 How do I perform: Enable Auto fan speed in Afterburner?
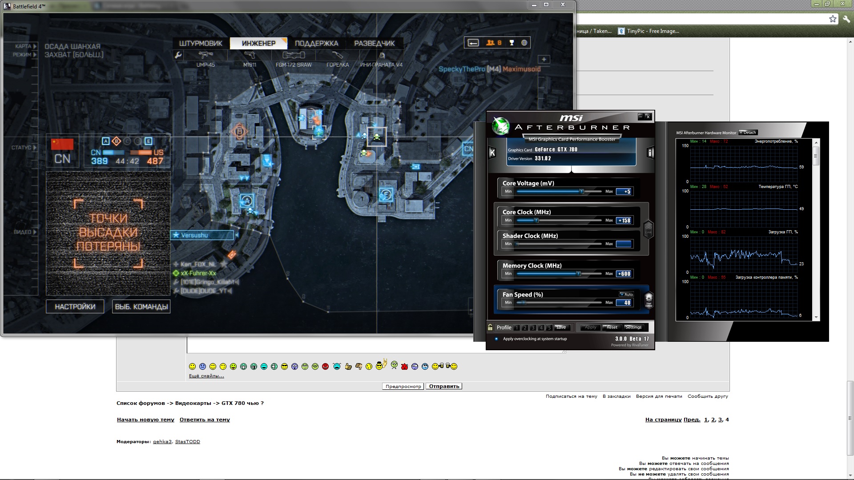tap(627, 294)
